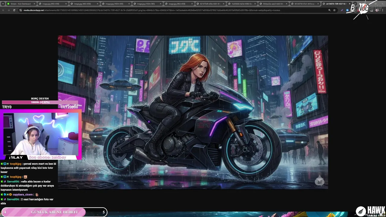Image resolution: width=386 pixels, height=217 pixels.
Task: Switch to the Stream - Kick Dashboard tab
Action: (21, 4)
